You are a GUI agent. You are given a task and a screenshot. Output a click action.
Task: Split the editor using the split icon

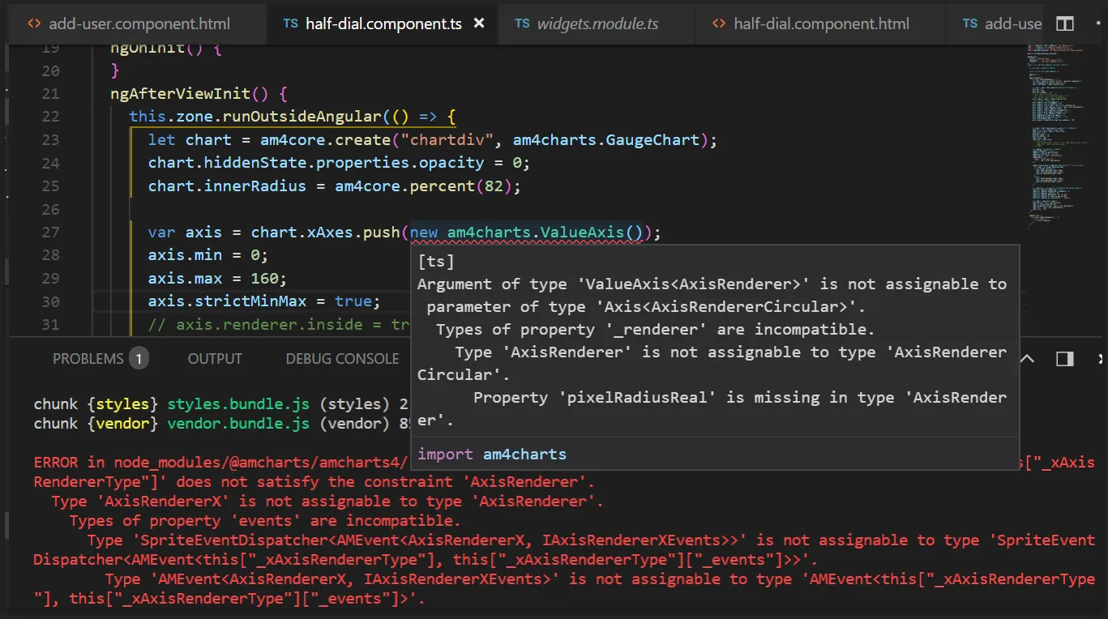coord(1065,24)
